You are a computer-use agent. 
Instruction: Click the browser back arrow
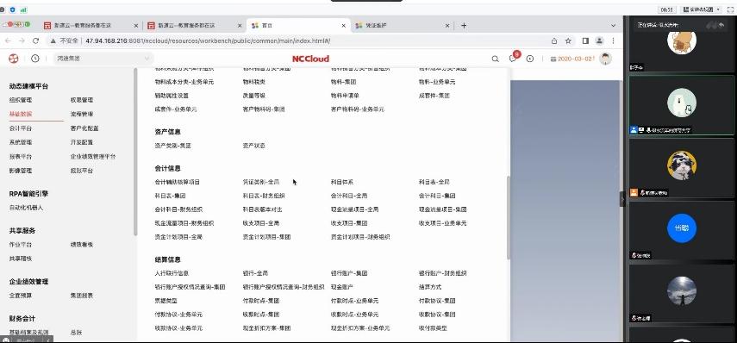point(8,41)
